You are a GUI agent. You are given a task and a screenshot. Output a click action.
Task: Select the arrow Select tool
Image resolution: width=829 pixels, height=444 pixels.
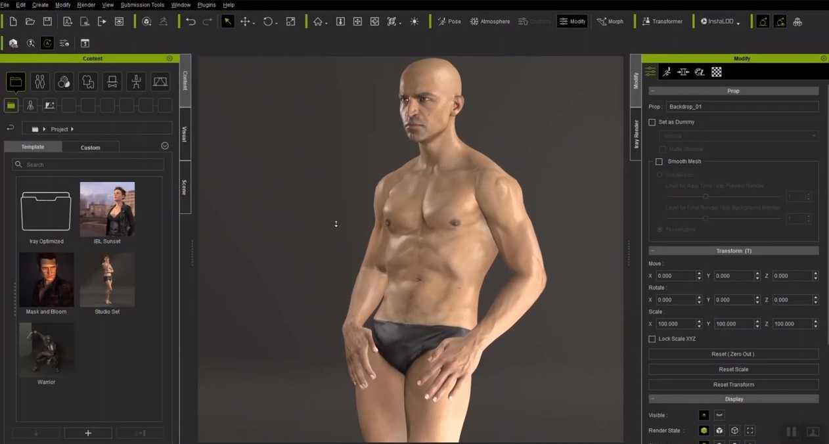[227, 22]
